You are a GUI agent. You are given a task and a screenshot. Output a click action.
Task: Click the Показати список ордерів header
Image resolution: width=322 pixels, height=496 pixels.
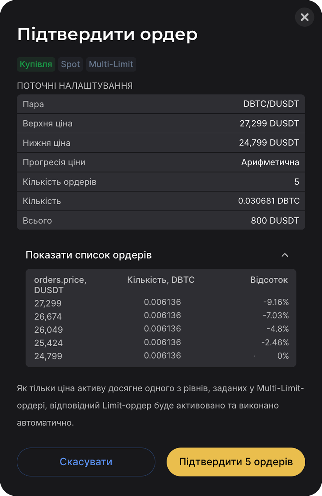pyautogui.click(x=89, y=255)
